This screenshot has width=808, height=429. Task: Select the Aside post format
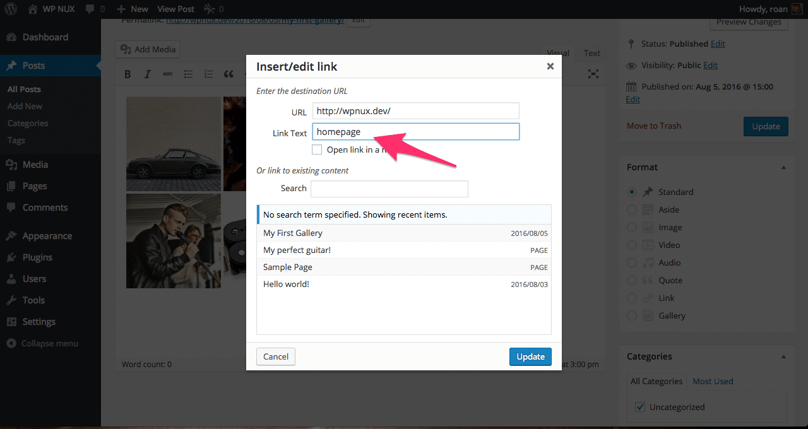632,209
